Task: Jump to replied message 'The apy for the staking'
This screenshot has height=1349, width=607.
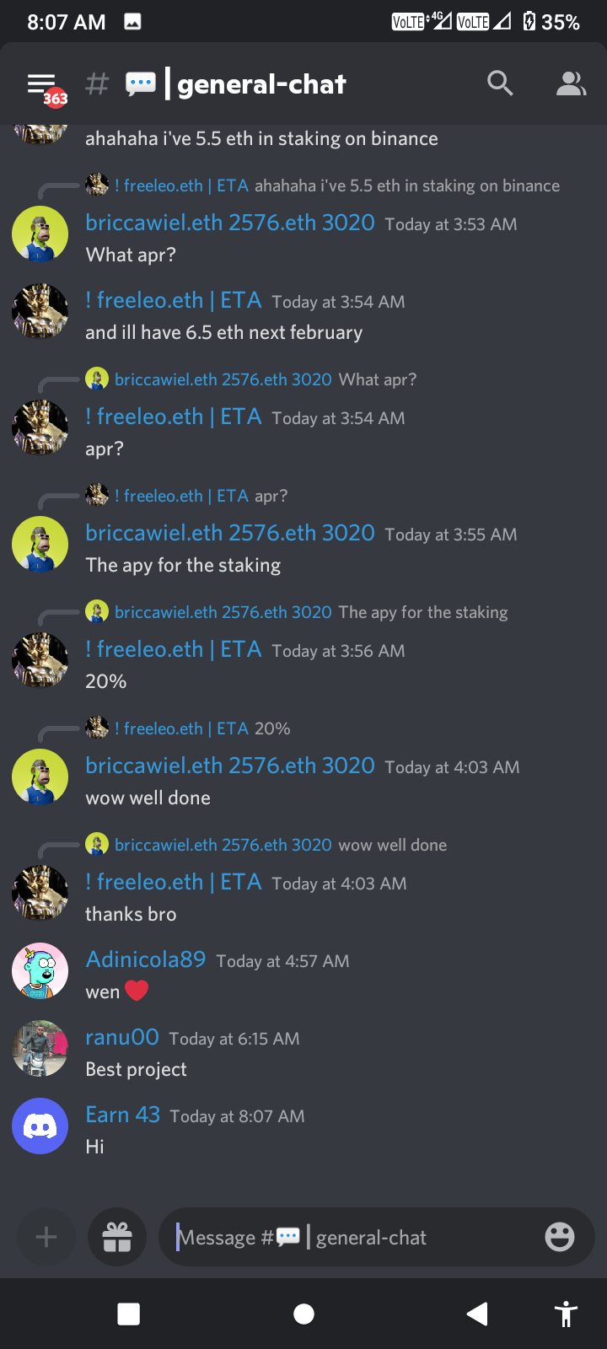Action: (x=423, y=612)
